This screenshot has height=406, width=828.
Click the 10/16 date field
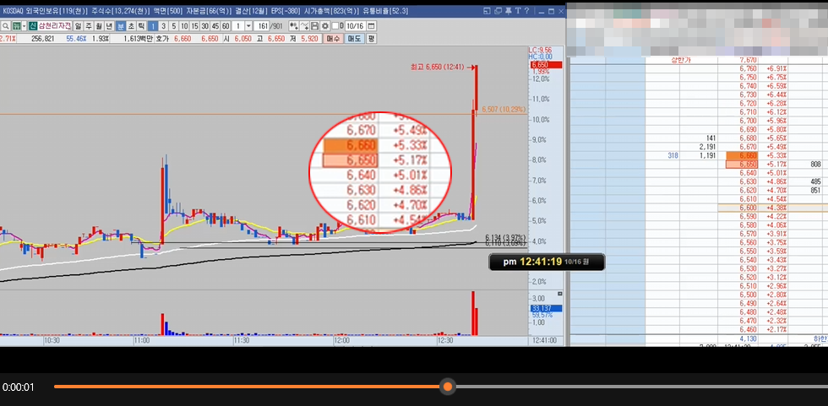click(x=356, y=26)
